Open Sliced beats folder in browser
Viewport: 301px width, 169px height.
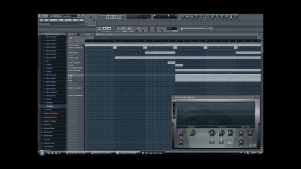tap(49, 143)
